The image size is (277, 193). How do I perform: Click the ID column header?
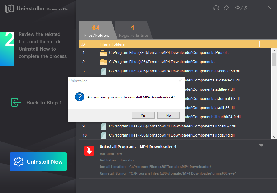[83, 44]
